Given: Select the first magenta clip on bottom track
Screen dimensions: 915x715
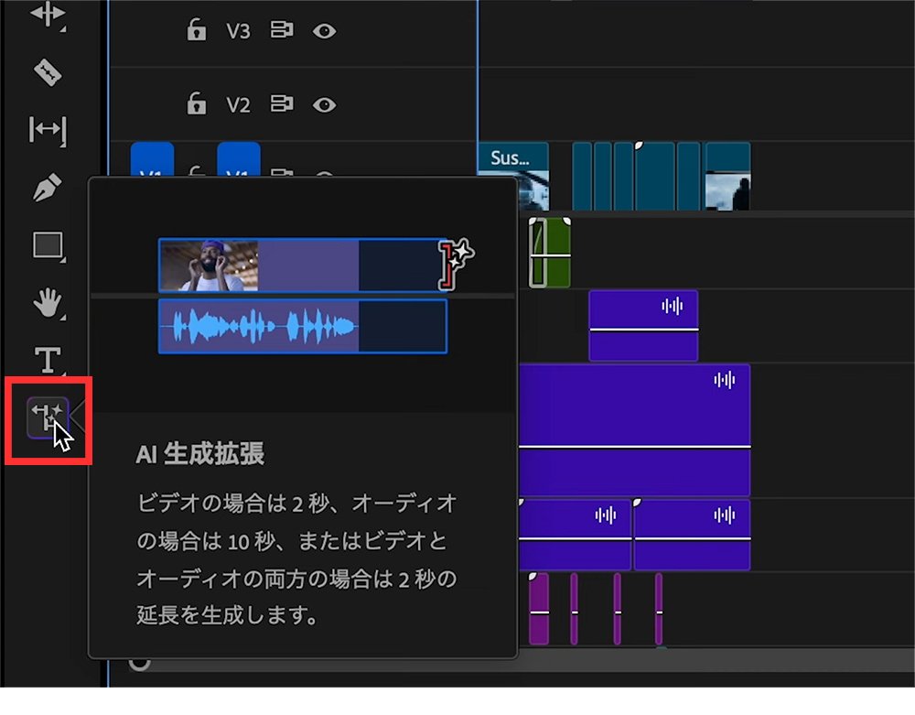Looking at the screenshot, I should (539, 609).
